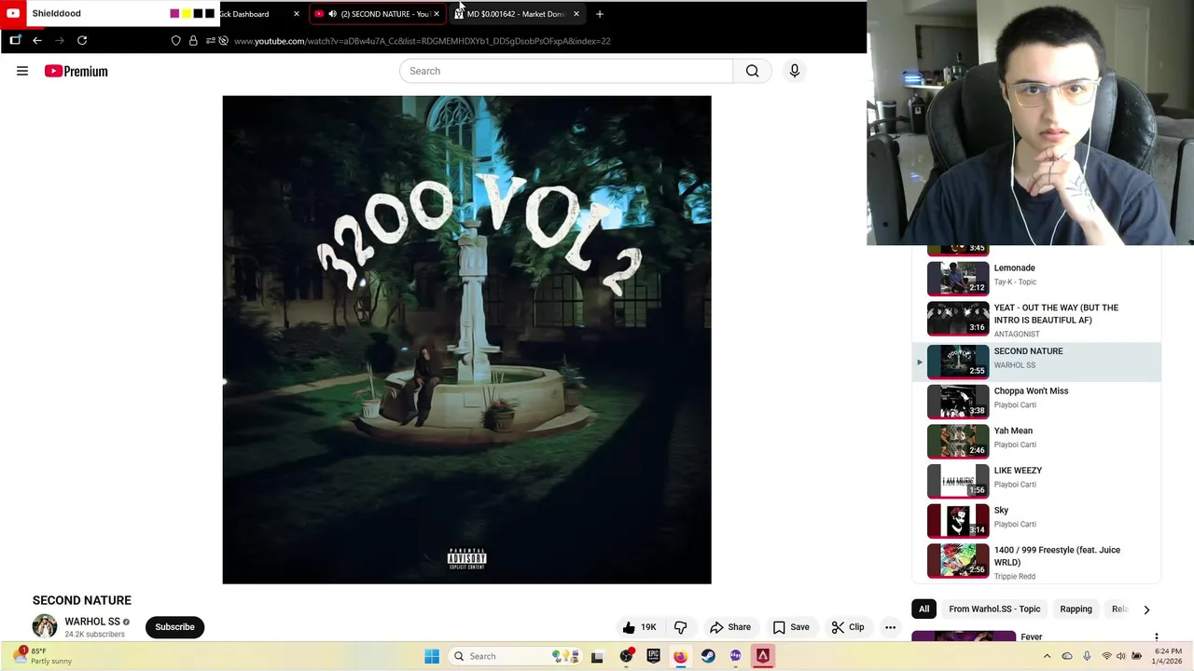
Task: Open WARHOL SS channel name link
Action: point(92,622)
